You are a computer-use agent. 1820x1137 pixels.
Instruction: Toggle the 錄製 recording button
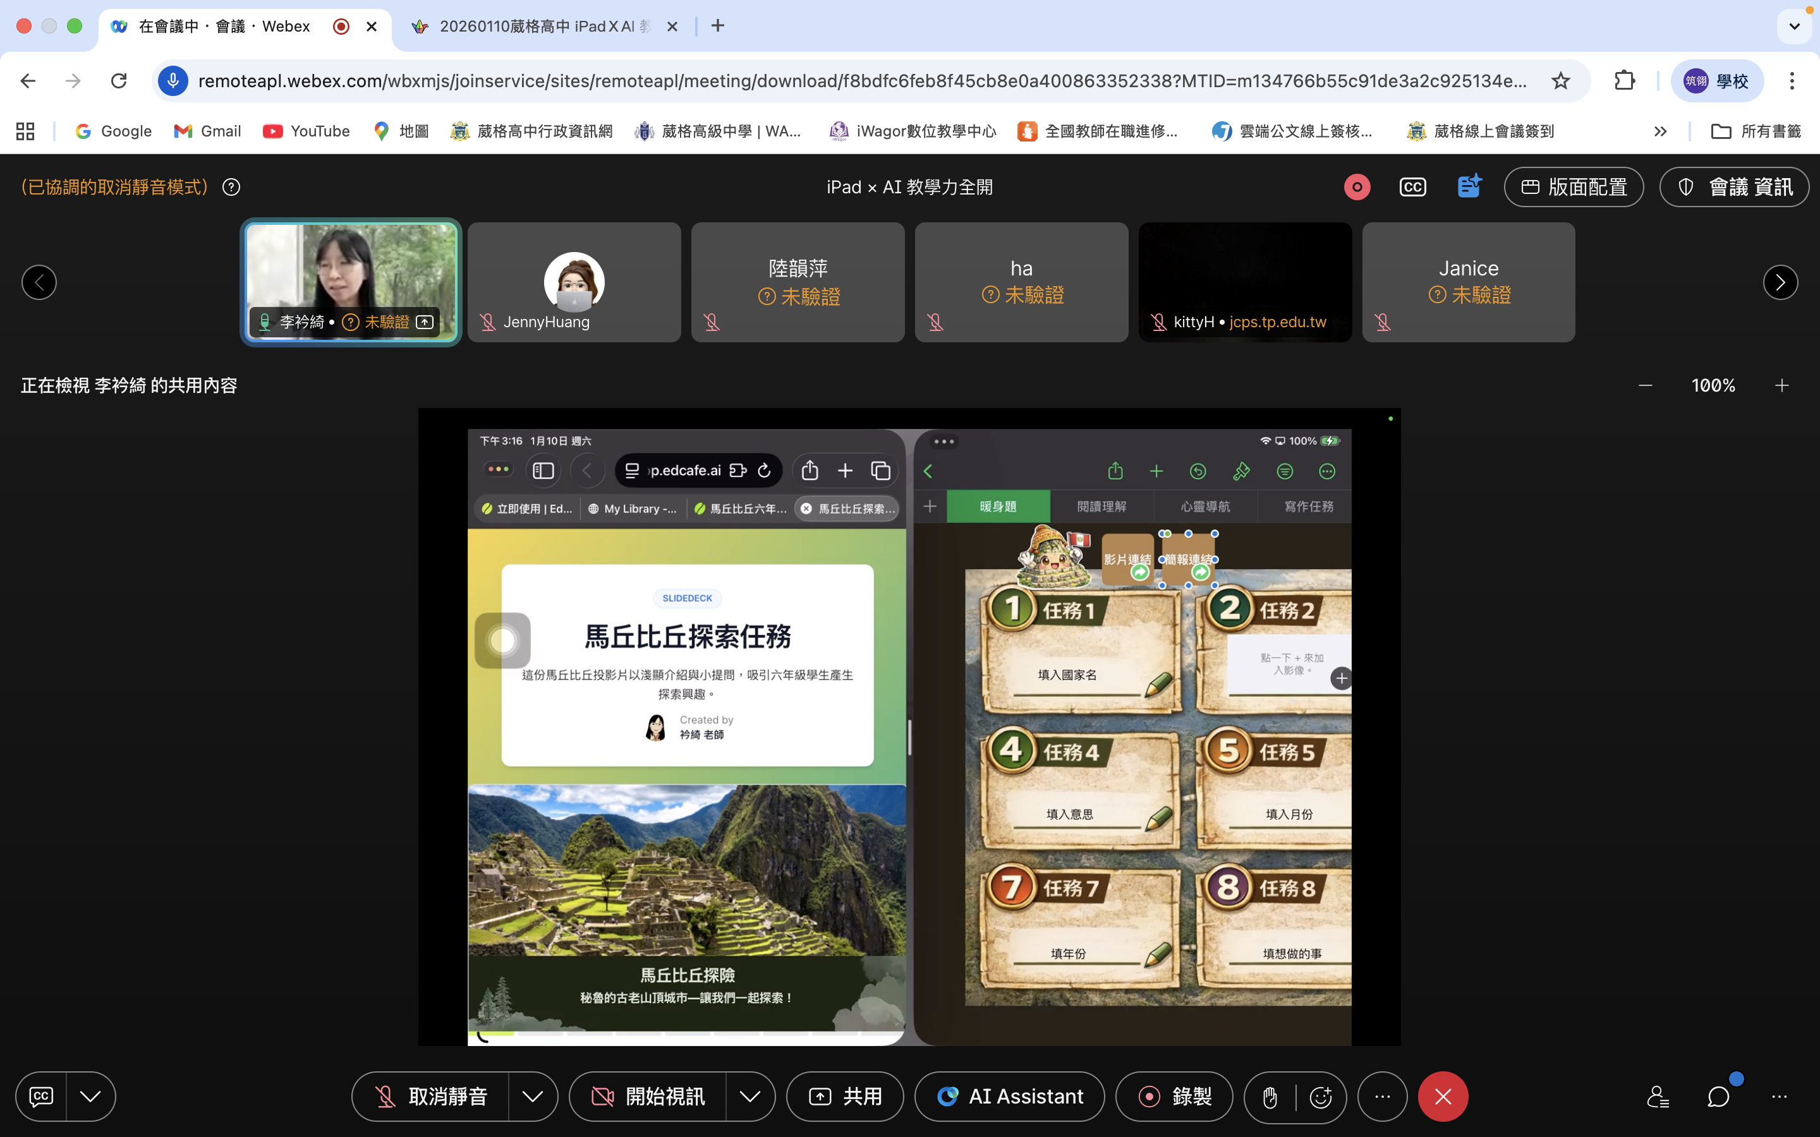(x=1174, y=1097)
